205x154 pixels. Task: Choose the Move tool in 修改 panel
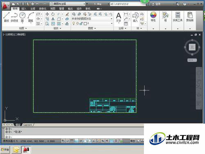pos(47,14)
